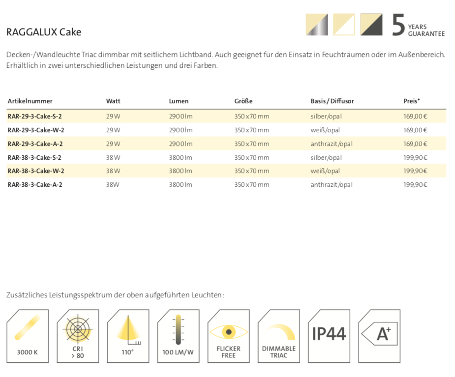Click the Basis / Diffusor column header

(332, 101)
